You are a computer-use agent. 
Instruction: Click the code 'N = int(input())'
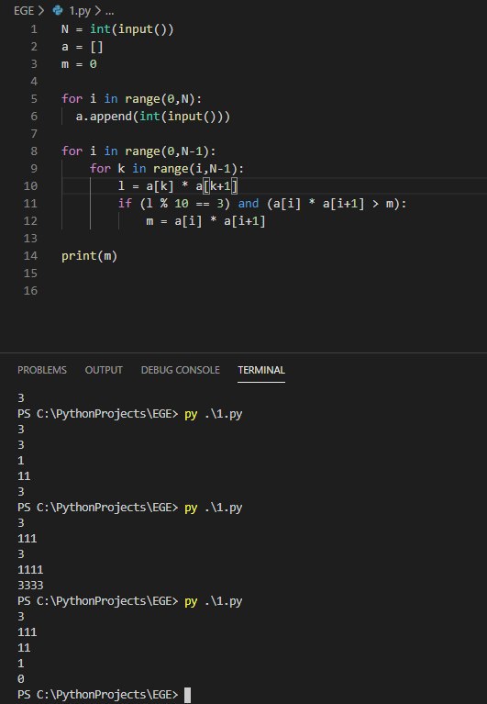(117, 29)
